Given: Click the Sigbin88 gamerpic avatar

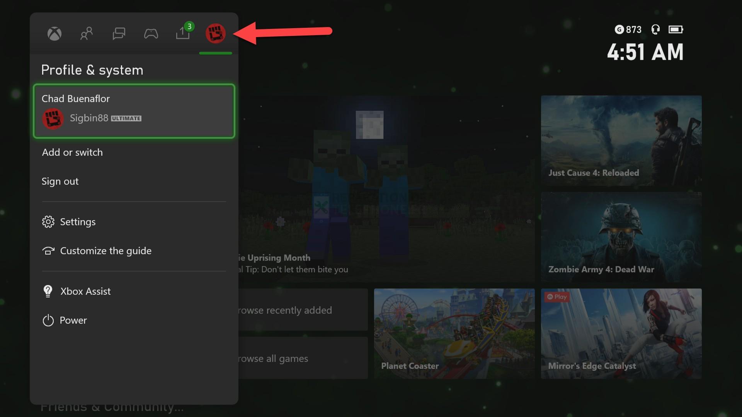Looking at the screenshot, I should click(x=53, y=119).
